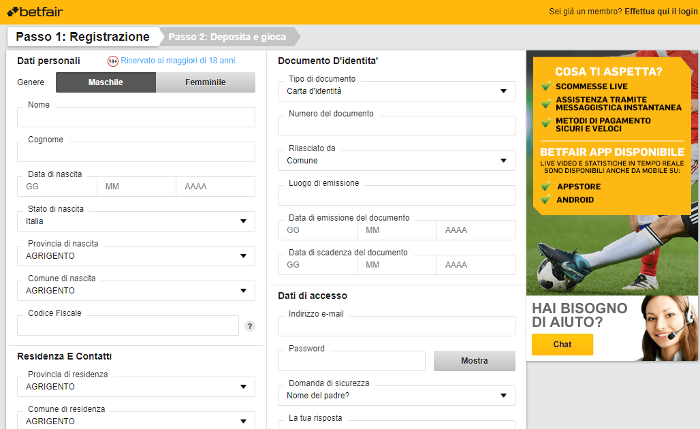Image resolution: width=700 pixels, height=429 pixels.
Task: Focus the Codice Fiscale input field
Action: point(128,325)
